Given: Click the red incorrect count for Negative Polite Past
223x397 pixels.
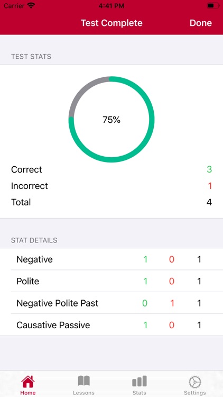Looking at the screenshot, I should coord(172,303).
